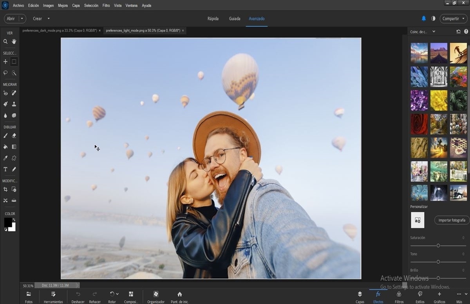
Task: Click the Saturación slider handle
Action: [x=438, y=246]
